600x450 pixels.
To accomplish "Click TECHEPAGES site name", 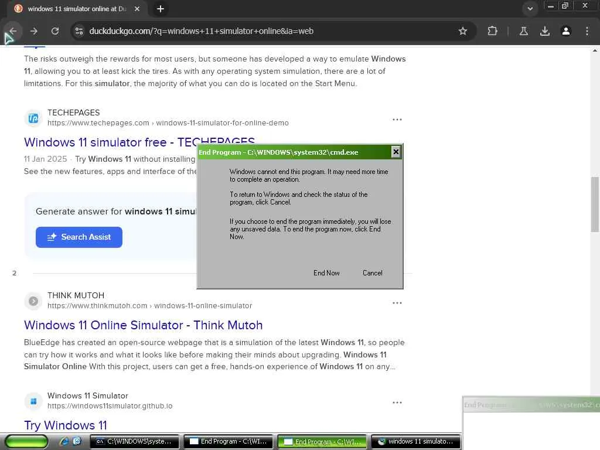I will click(73, 112).
